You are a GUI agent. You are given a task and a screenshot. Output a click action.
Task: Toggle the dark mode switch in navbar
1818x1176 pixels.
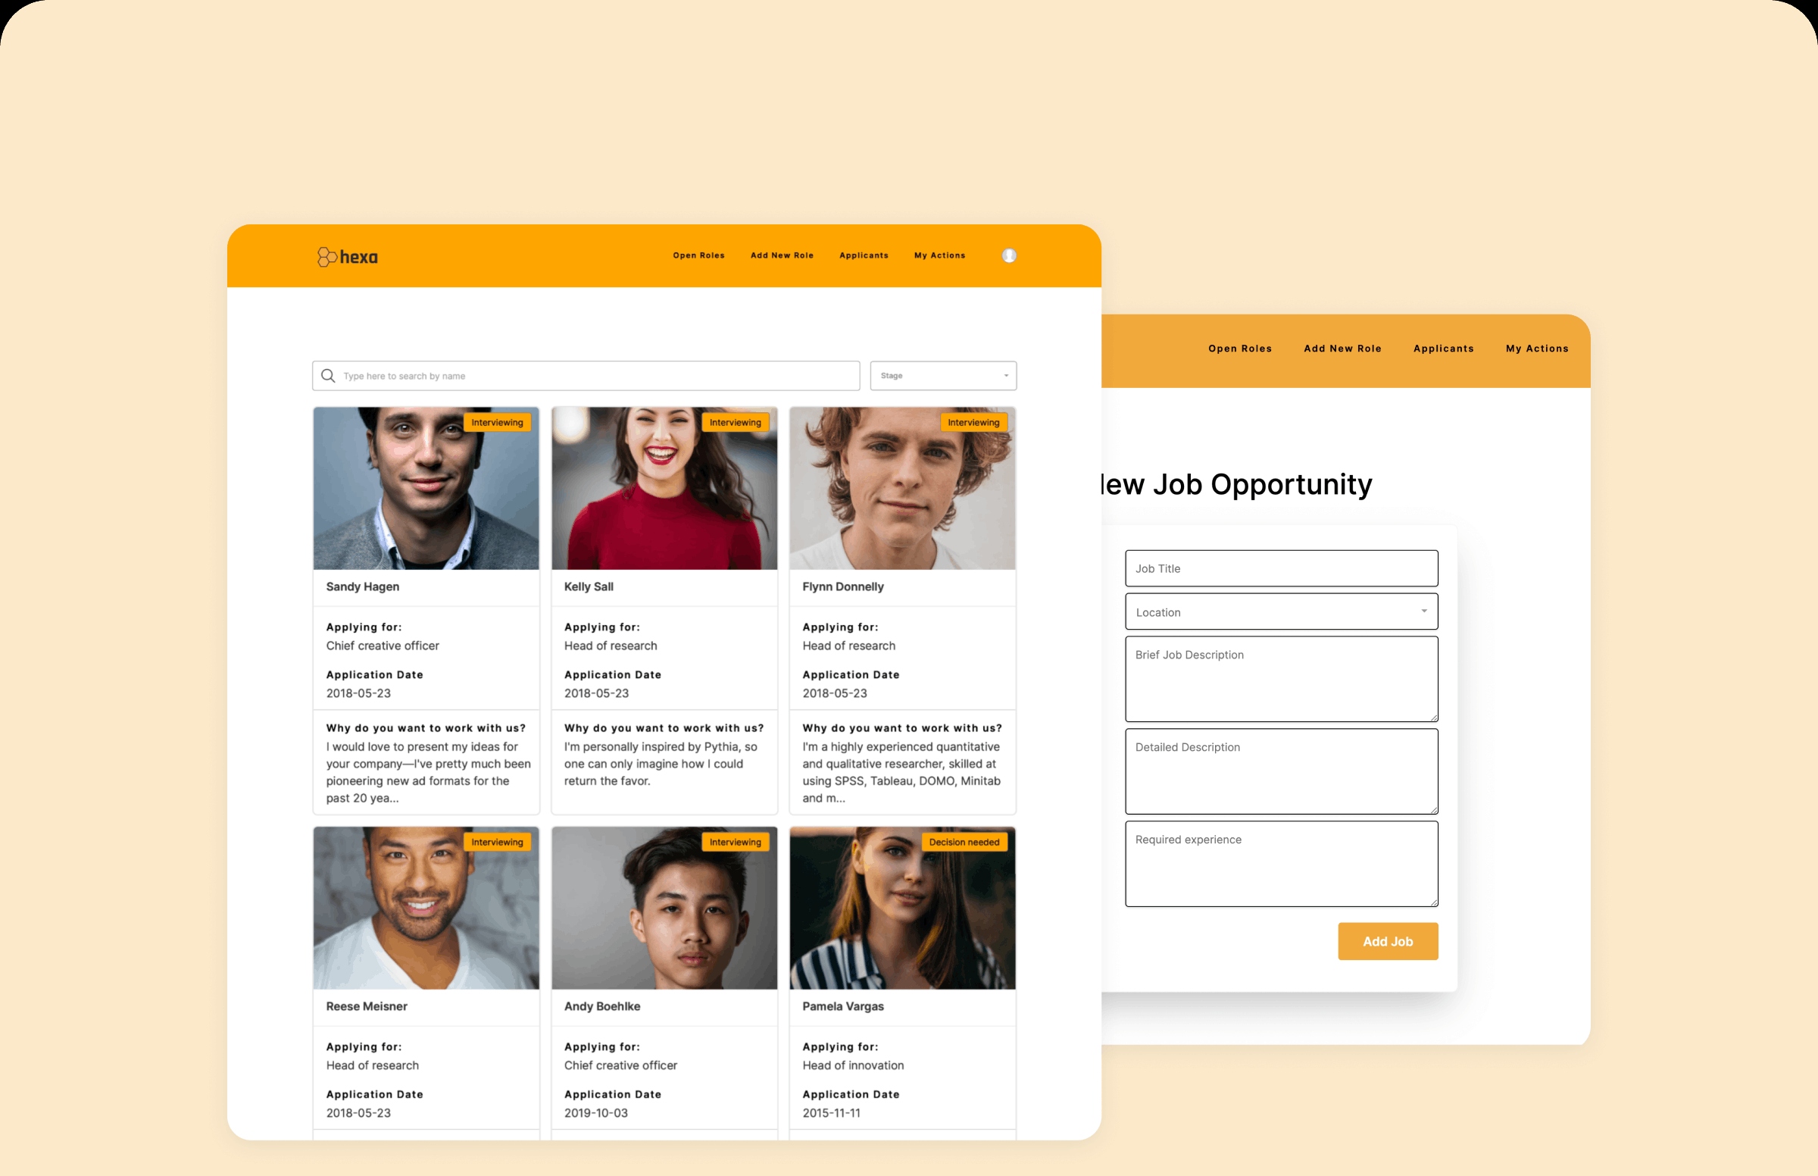(1011, 256)
